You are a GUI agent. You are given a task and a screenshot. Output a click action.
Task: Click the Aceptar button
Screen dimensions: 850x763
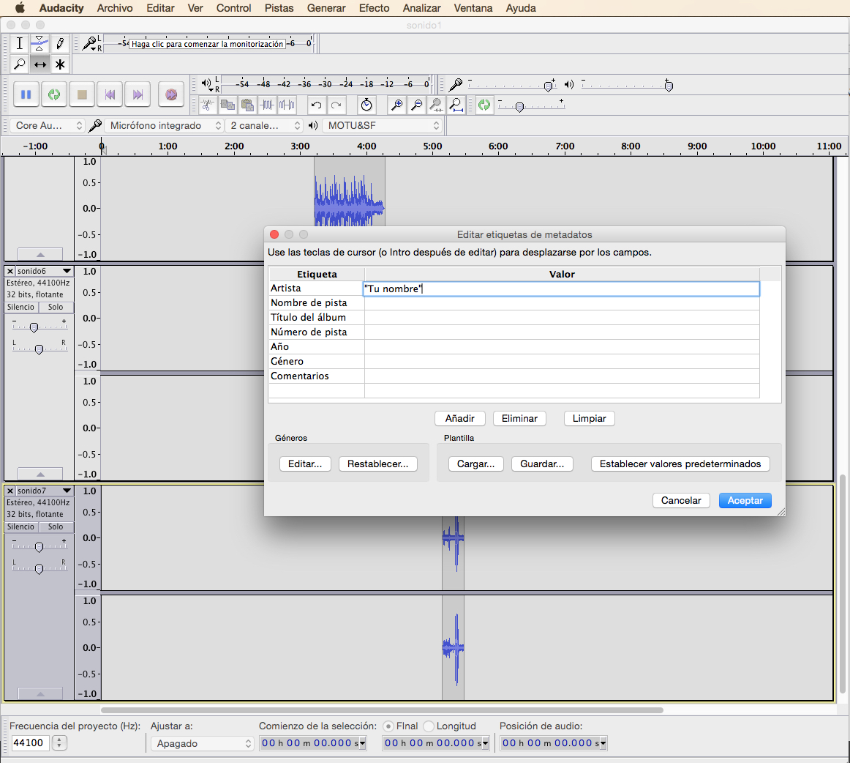coord(745,501)
